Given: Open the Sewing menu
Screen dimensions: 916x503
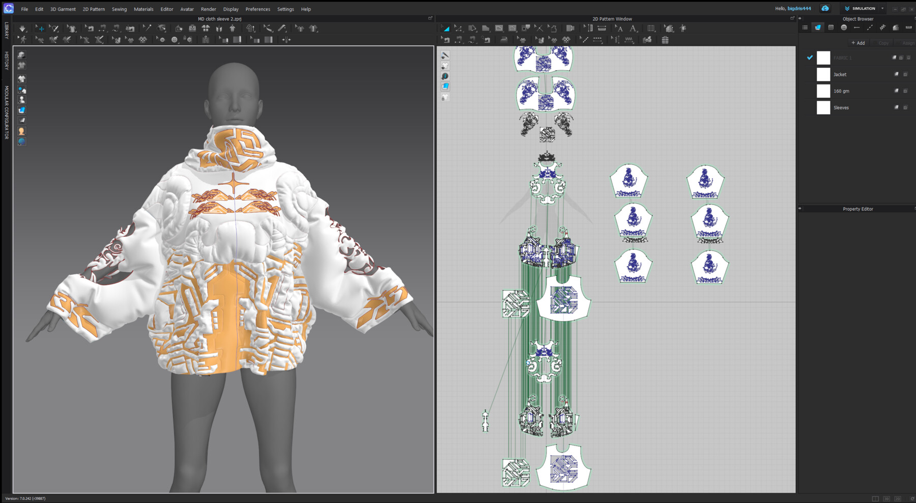Looking at the screenshot, I should click(119, 9).
